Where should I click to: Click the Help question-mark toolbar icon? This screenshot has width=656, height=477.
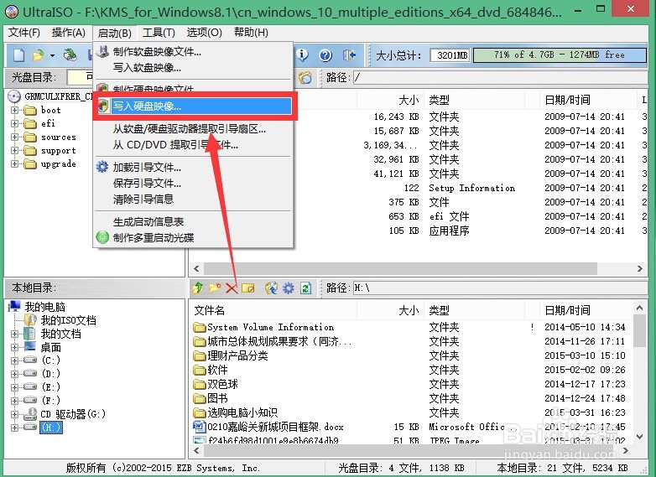pos(325,54)
